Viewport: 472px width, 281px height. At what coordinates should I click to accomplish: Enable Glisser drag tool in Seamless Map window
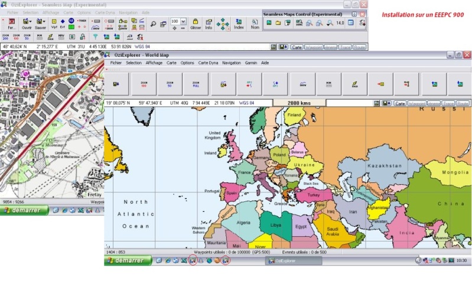click(196, 24)
